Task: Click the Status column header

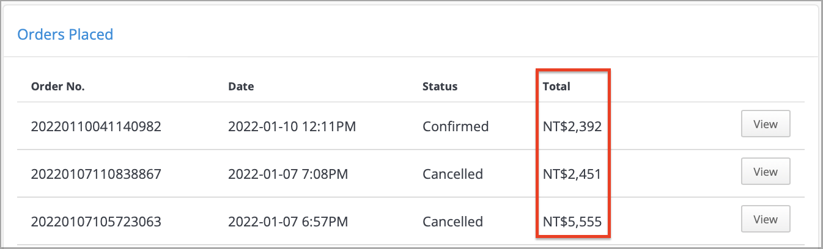Action: click(440, 86)
